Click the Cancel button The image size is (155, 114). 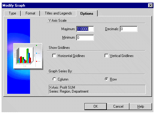coord(118,106)
